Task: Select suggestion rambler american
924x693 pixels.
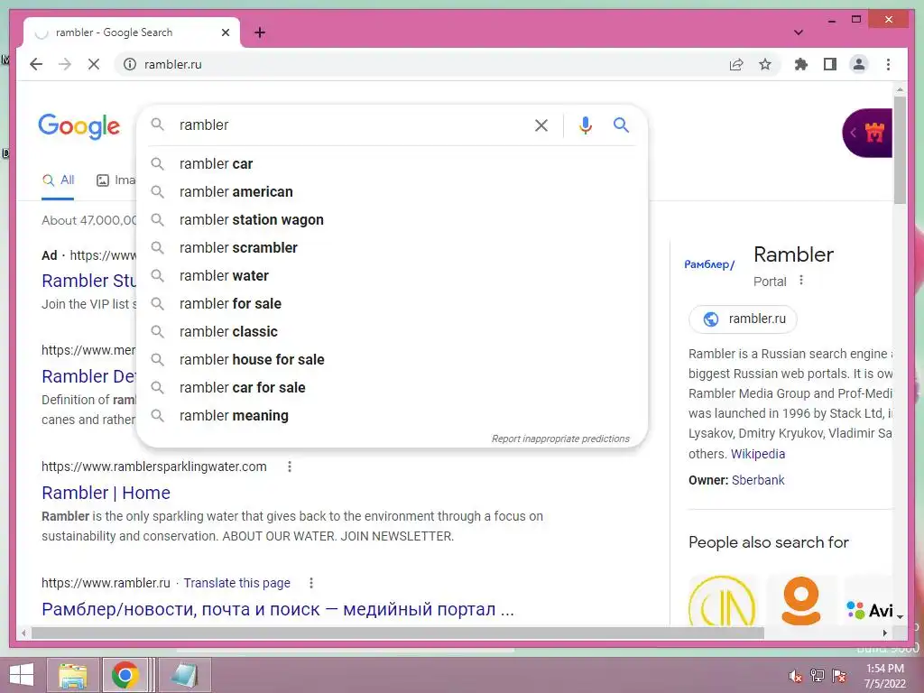Action: pos(392,191)
